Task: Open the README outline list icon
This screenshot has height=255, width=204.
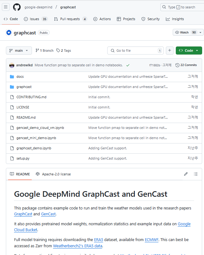Action: (x=196, y=174)
